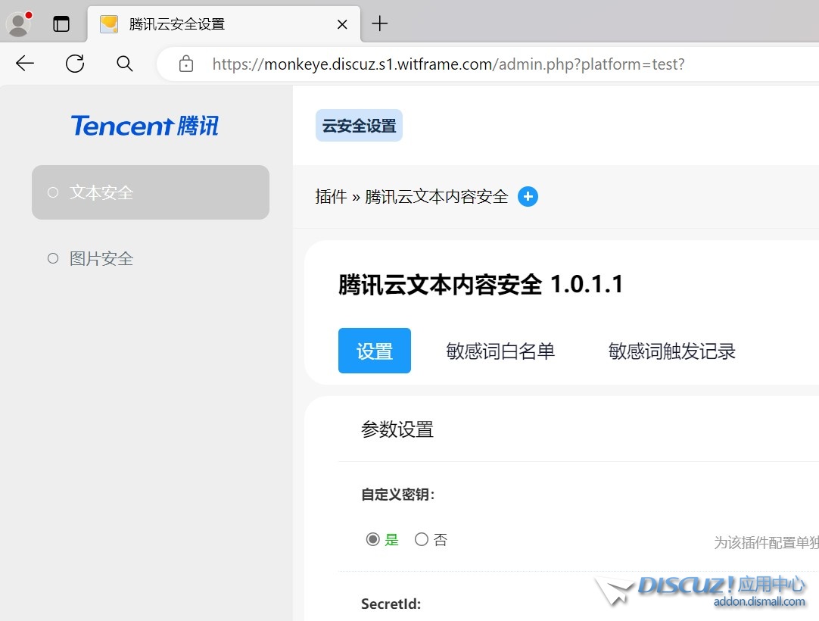Select 否 for 自定义密钥
The image size is (819, 621).
422,539
